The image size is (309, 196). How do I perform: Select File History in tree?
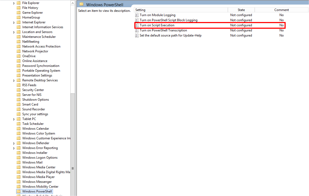[x=30, y=8]
